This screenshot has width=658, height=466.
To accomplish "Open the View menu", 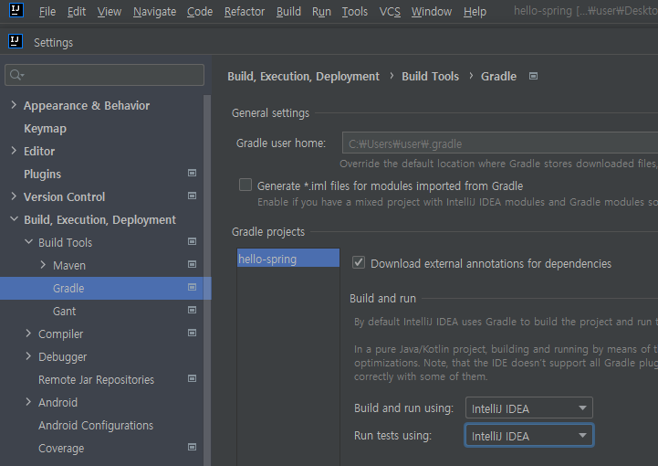I will pyautogui.click(x=110, y=11).
